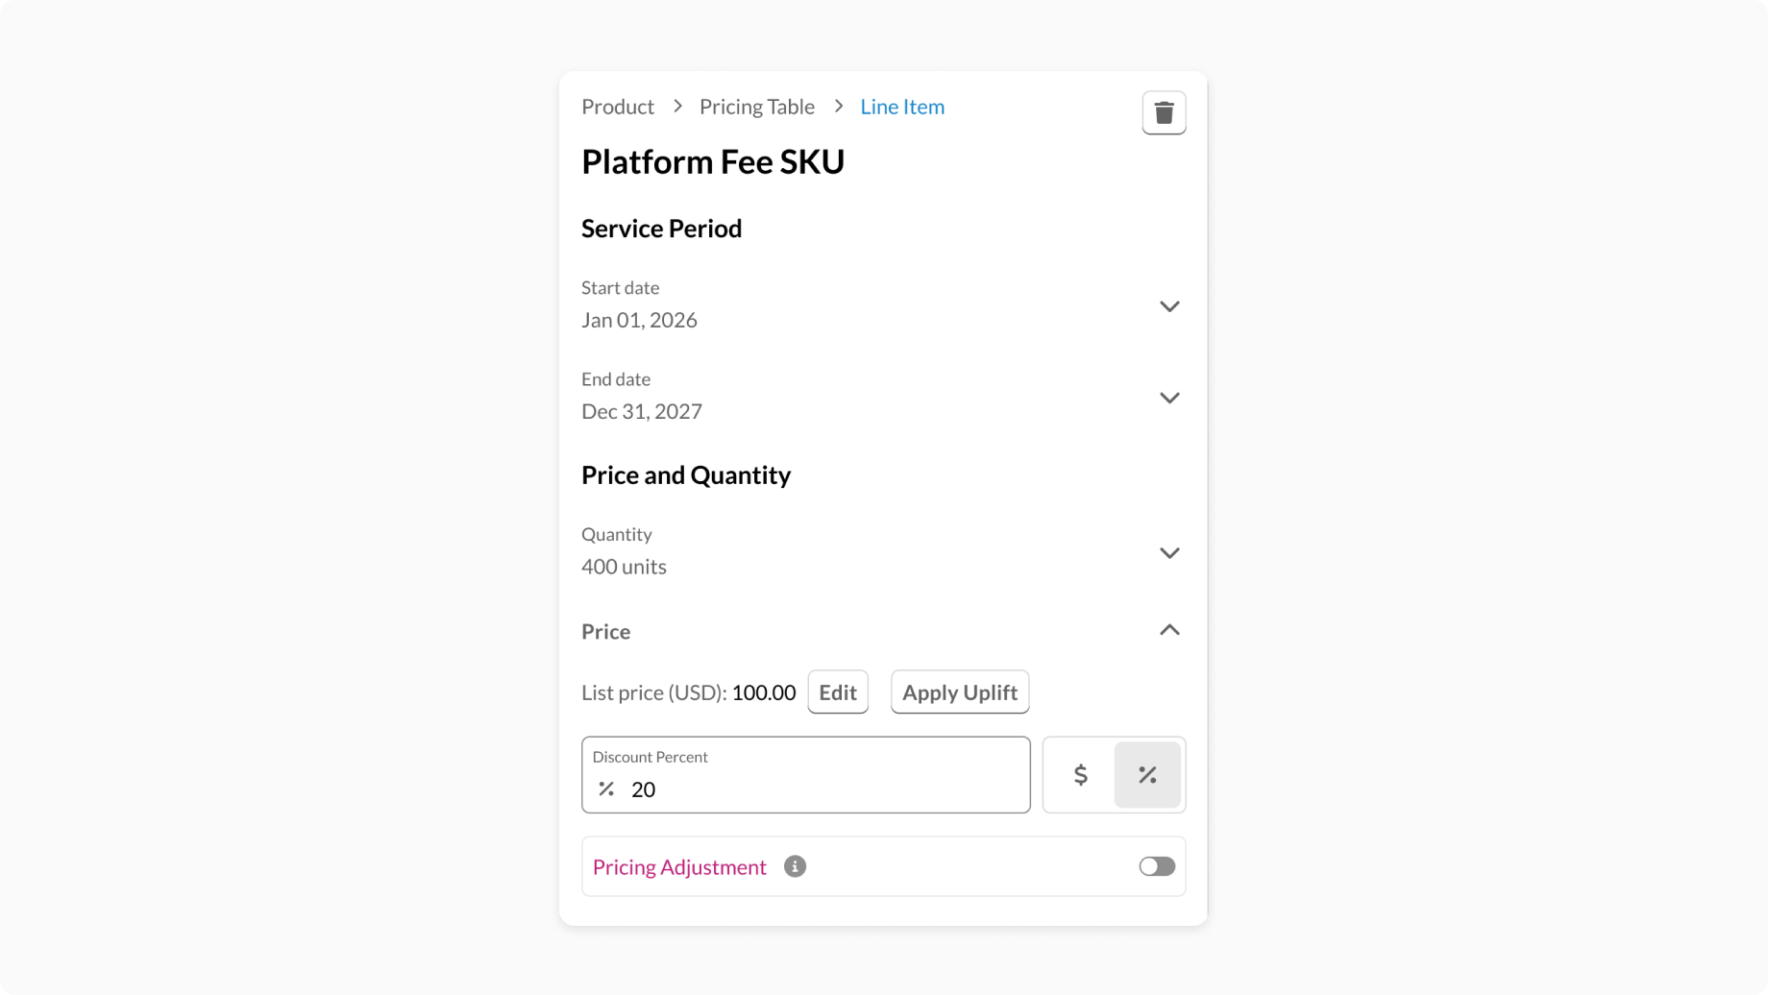Click the info icon beside Pricing Adjustment
Screen dimensions: 1768x995
pos(795,866)
